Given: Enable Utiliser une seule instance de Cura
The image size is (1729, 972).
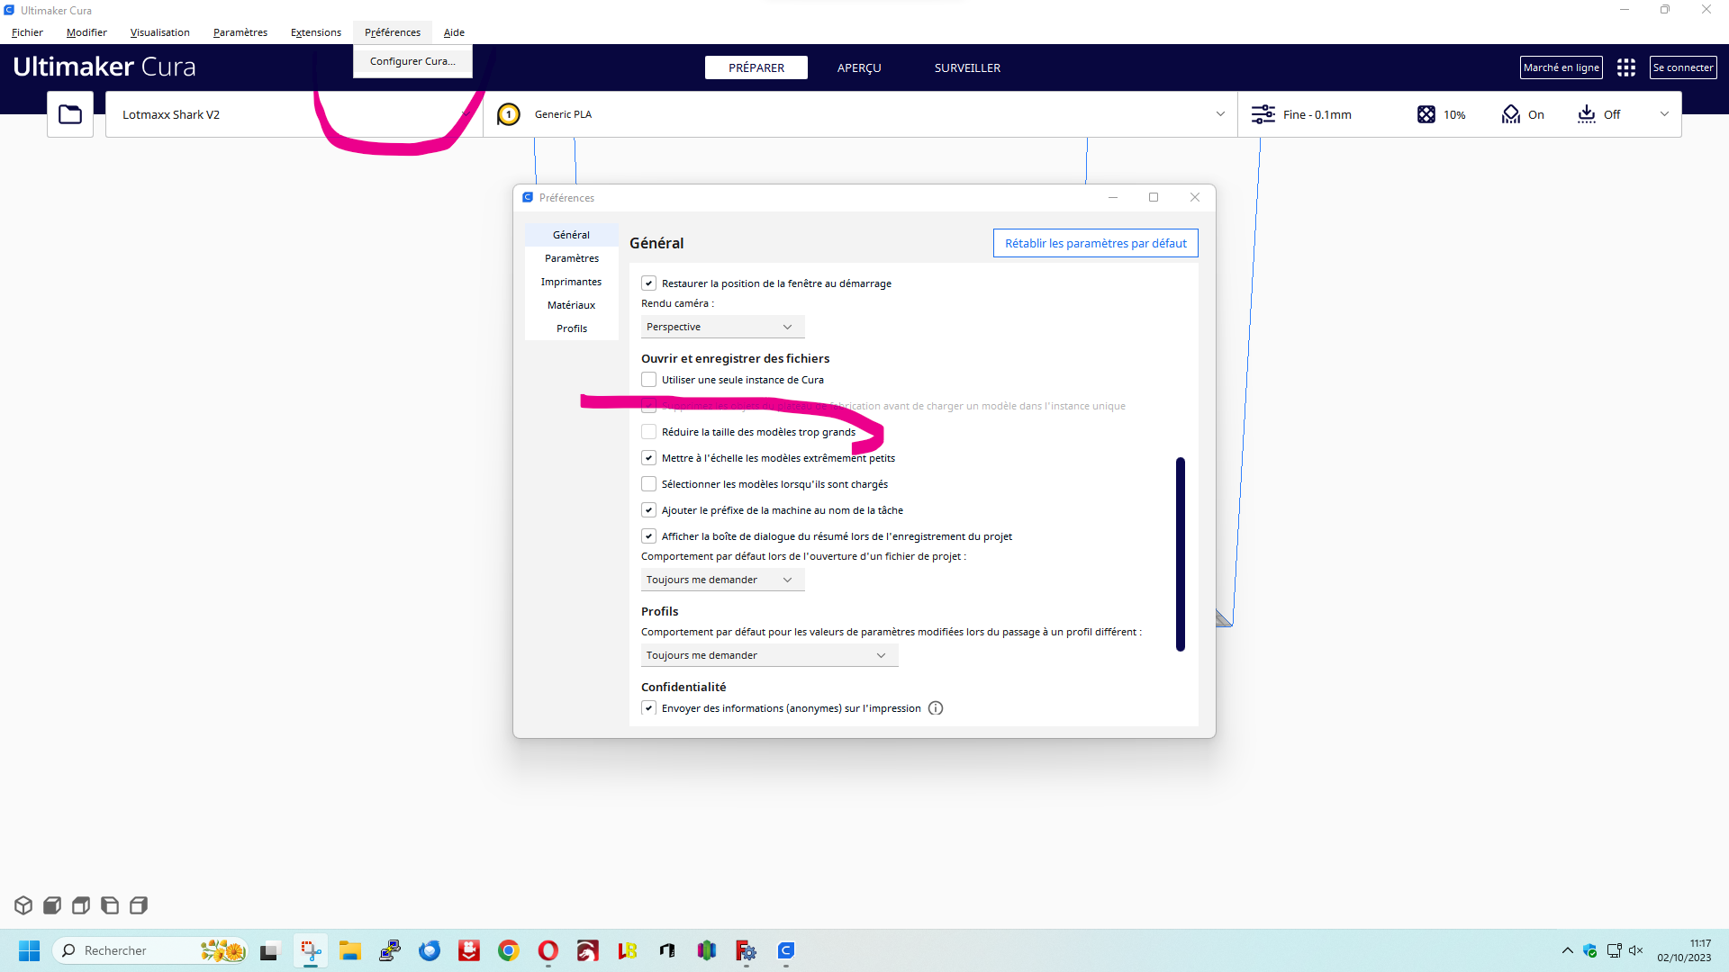Looking at the screenshot, I should [x=648, y=380].
